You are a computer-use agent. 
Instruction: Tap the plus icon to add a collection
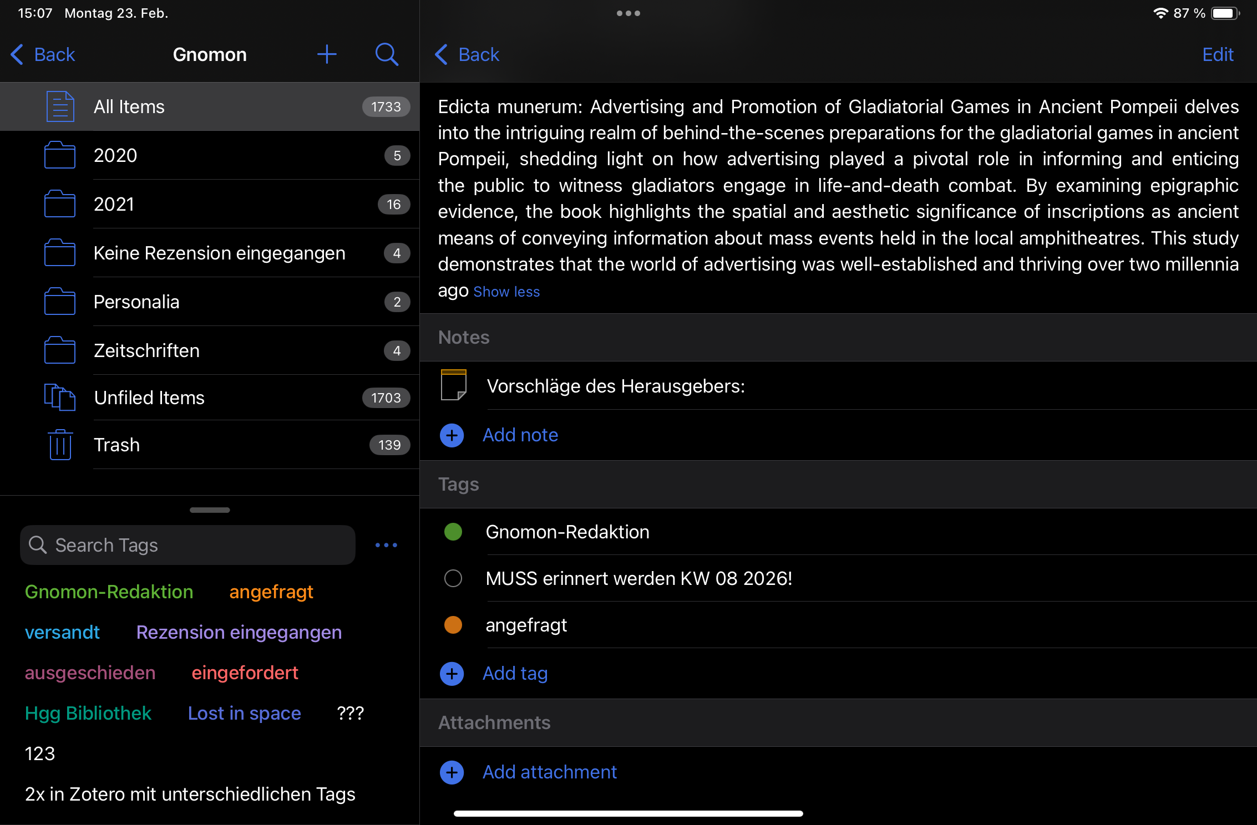pyautogui.click(x=327, y=54)
